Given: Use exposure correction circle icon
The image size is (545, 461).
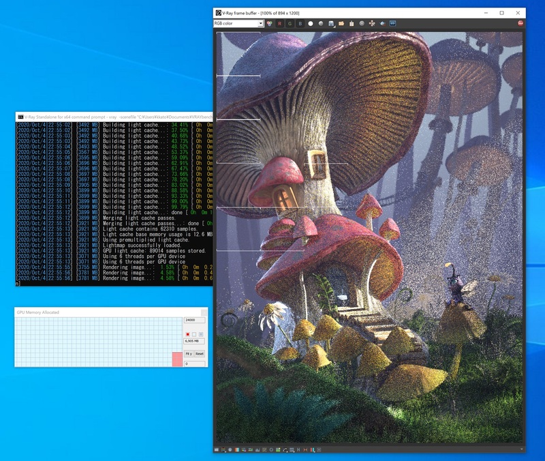Looking at the screenshot, I should point(271,449).
